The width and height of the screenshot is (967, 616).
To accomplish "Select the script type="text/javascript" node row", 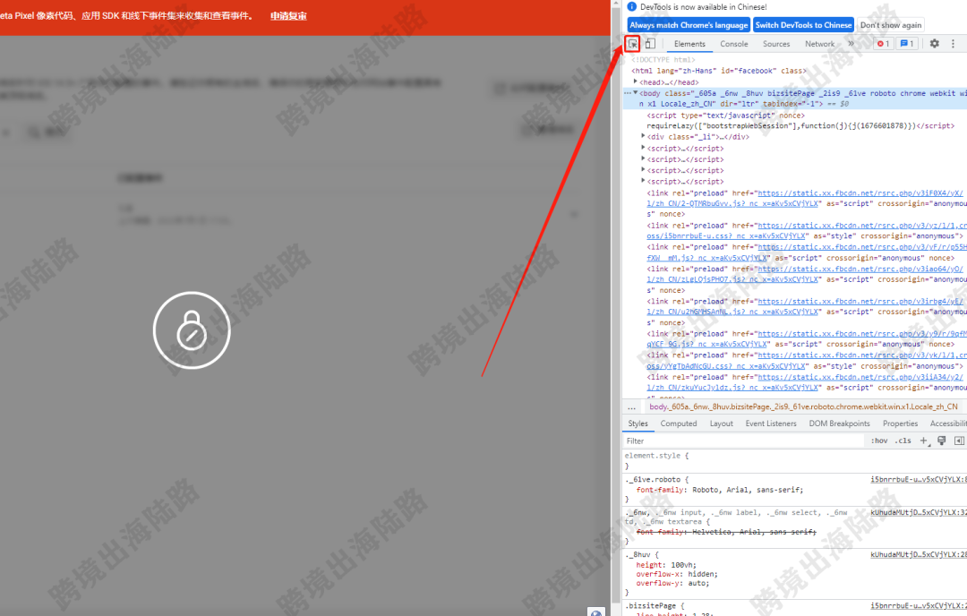I will tap(726, 115).
